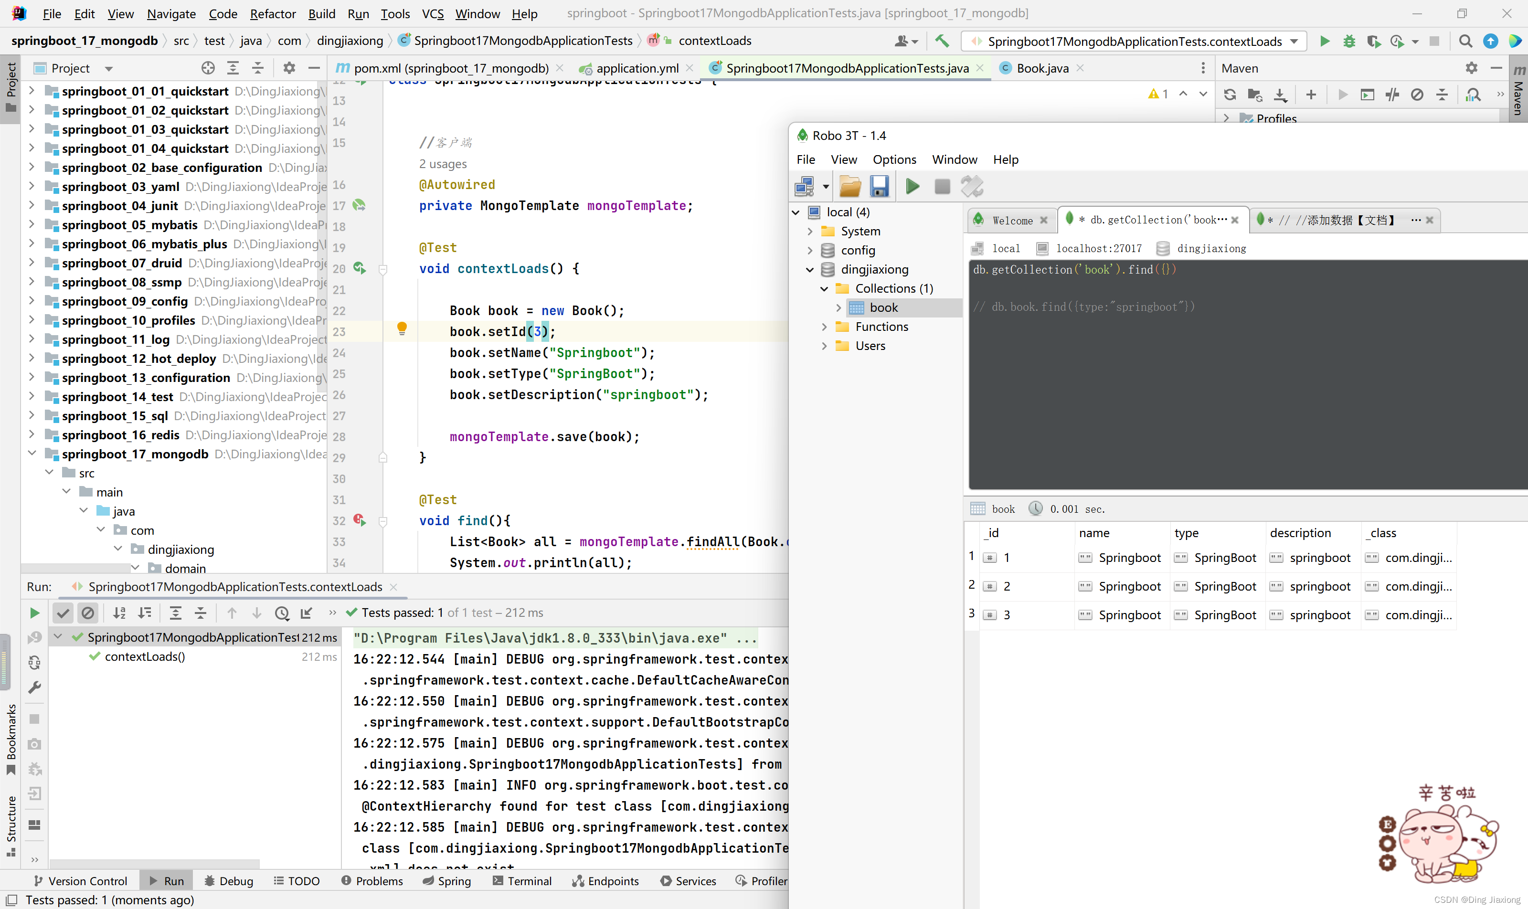Click Project panel Collapse All icon
Image resolution: width=1528 pixels, height=909 pixels.
click(258, 68)
